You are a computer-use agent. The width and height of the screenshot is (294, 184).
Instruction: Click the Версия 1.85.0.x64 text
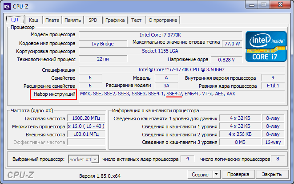click(x=100, y=176)
